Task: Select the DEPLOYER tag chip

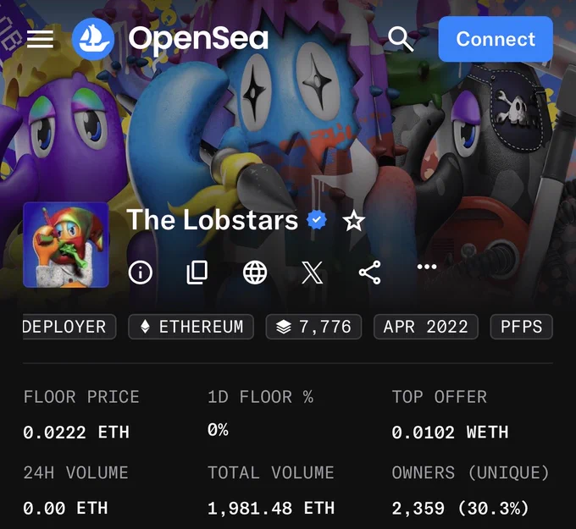Action: tap(69, 327)
